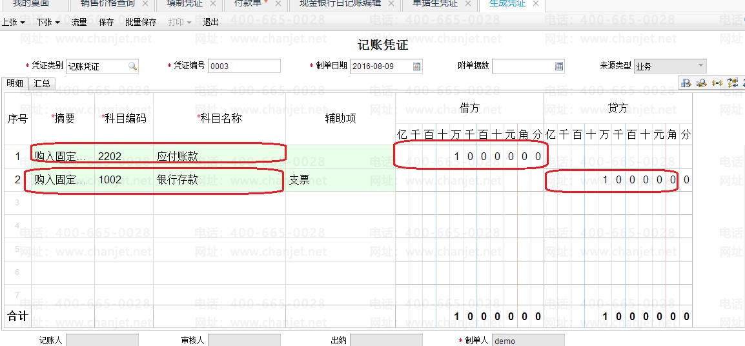Click the 制单日期 field 2016-08-09
745x346 pixels.
click(x=386, y=66)
